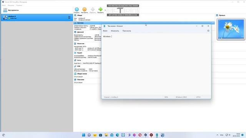Open the File Explorer folder icon on taskbar
This screenshot has height=138, width=246.
[x=106, y=135]
